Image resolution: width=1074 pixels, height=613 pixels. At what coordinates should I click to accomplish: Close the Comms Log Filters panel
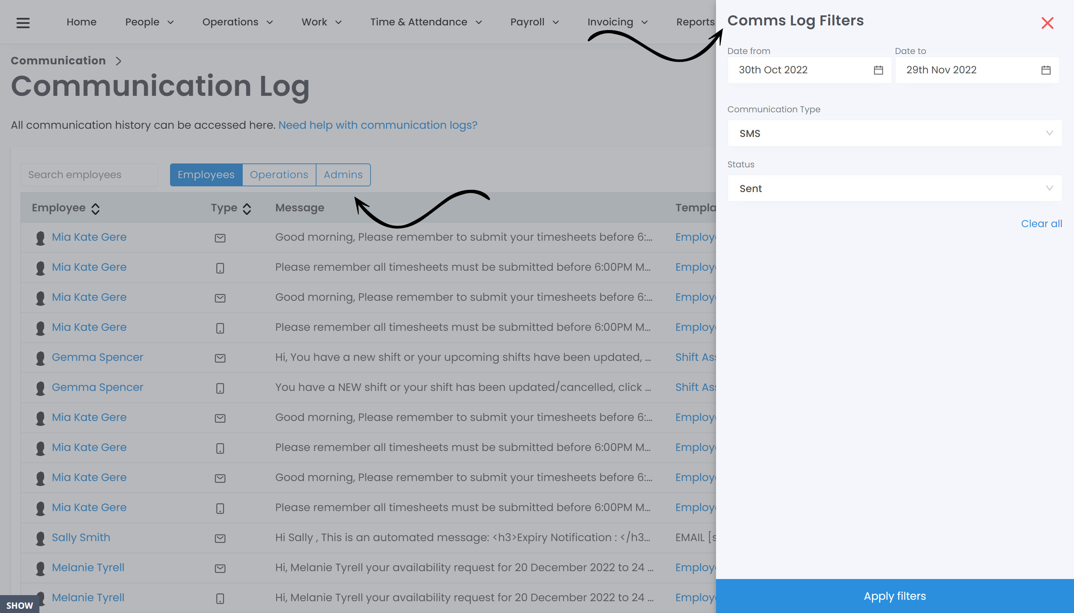click(x=1047, y=23)
